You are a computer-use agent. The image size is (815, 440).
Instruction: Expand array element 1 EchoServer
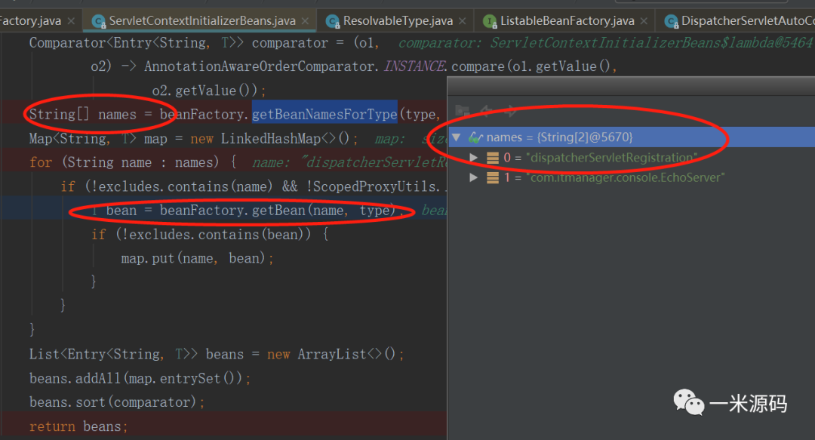tap(473, 177)
